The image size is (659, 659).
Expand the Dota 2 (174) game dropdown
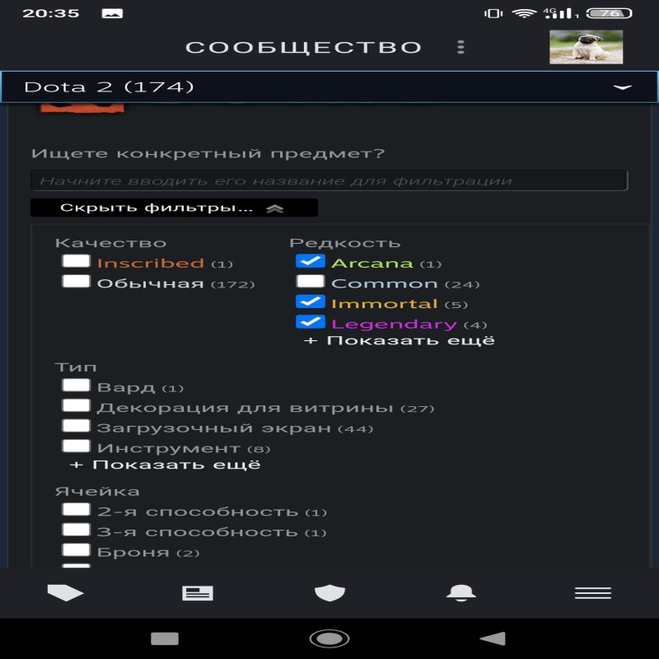tap(329, 86)
